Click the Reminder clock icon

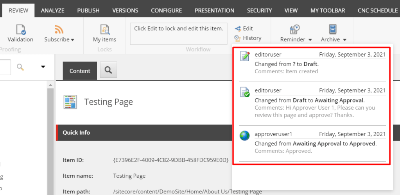(295, 29)
